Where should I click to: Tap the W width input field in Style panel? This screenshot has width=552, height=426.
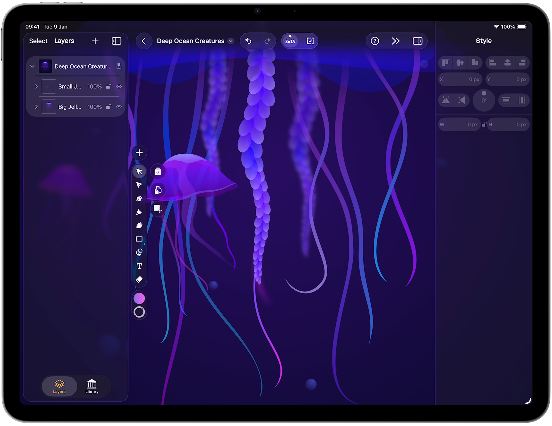tap(459, 124)
